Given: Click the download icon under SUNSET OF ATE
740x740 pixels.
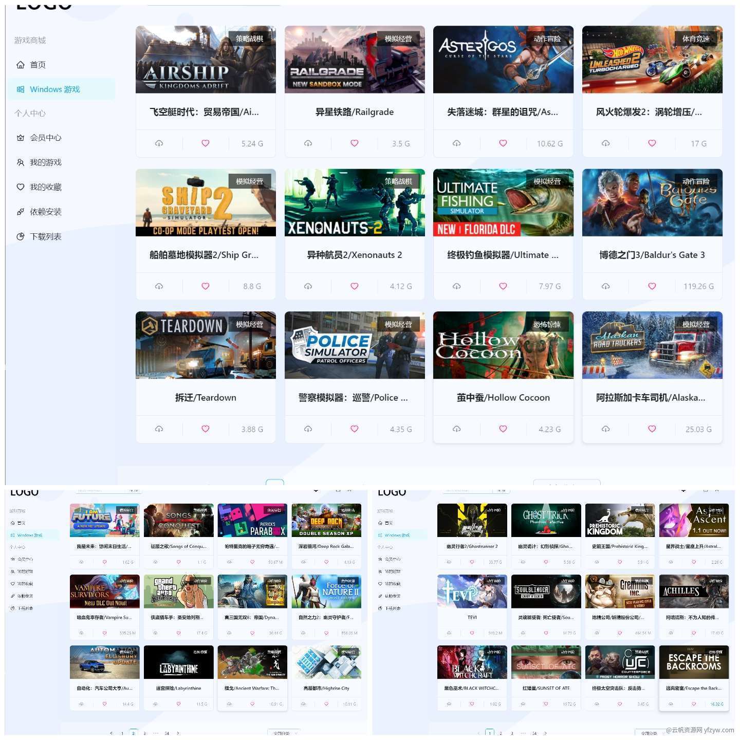Looking at the screenshot, I should (x=523, y=704).
